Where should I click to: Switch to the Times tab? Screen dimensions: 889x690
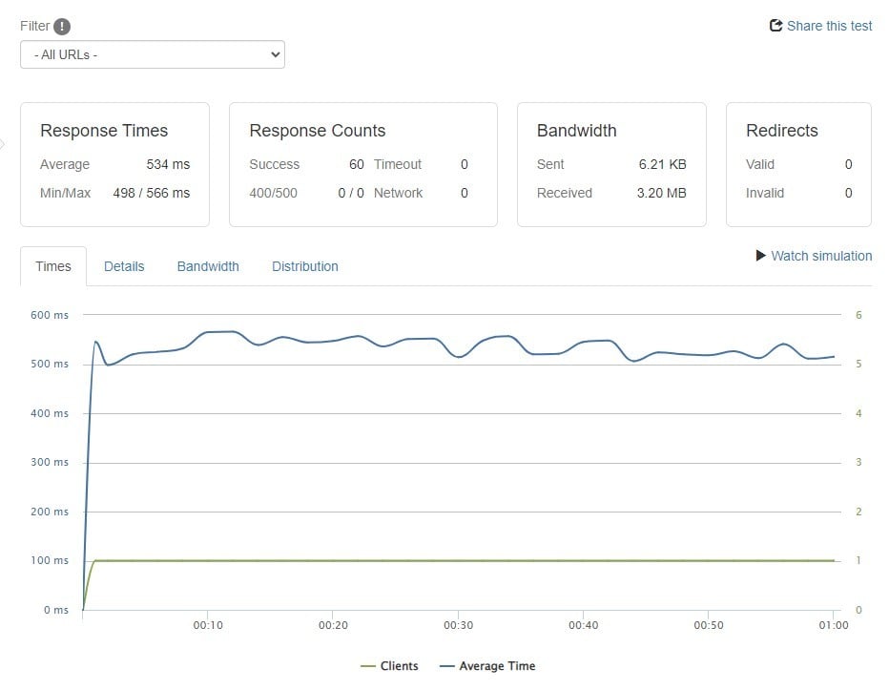tap(53, 266)
